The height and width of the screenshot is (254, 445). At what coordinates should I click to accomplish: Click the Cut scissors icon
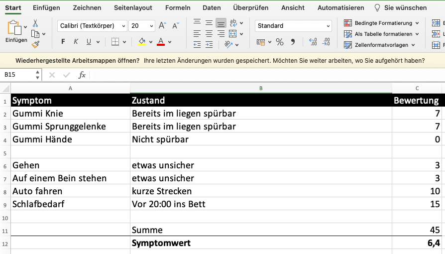coord(35,23)
